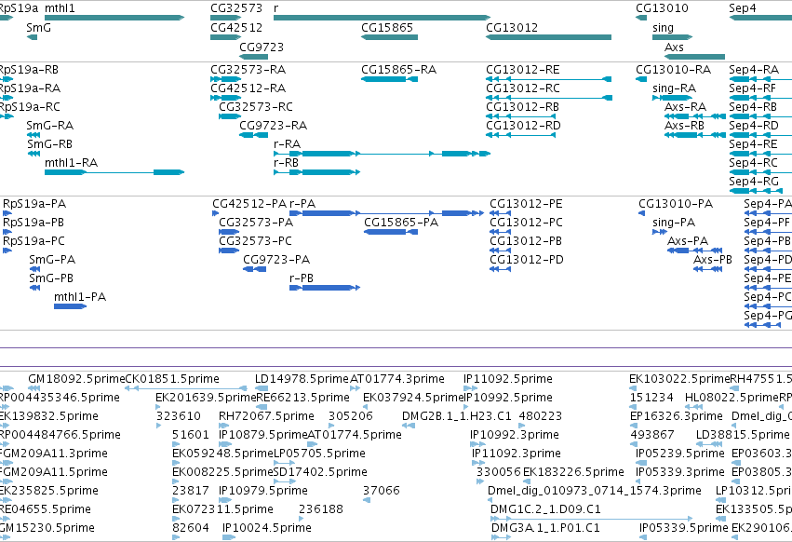Image resolution: width=792 pixels, height=542 pixels.
Task: Click the mthl1-RA transcript glyph
Action: click(114, 172)
